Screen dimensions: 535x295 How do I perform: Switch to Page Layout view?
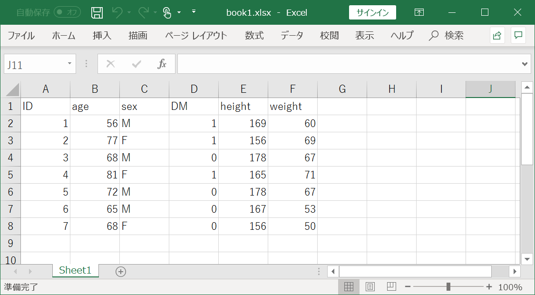[x=370, y=287]
